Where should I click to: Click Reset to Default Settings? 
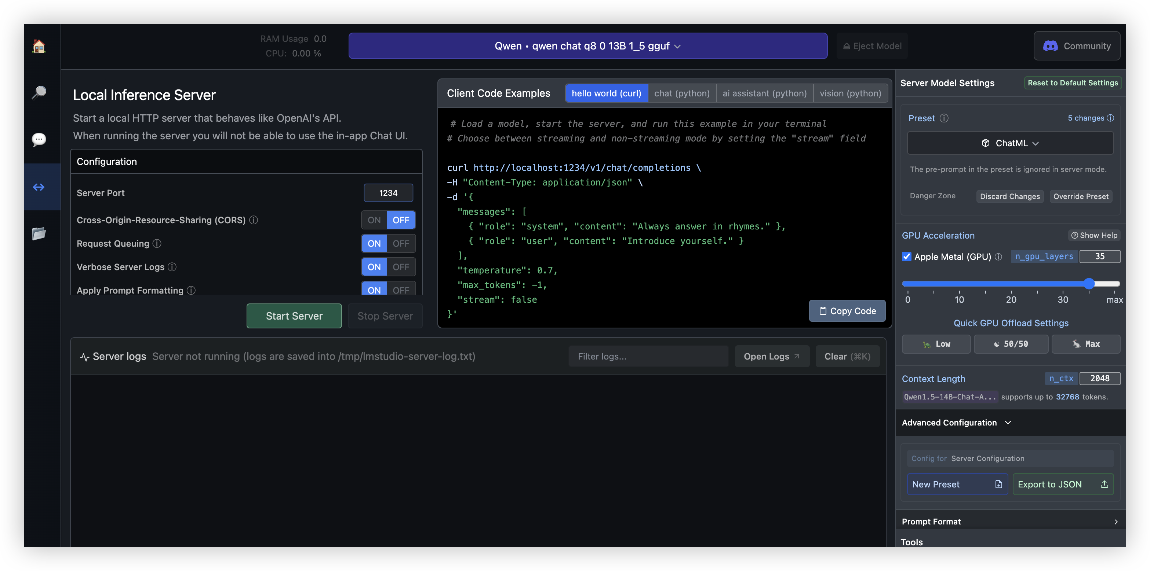coord(1072,82)
